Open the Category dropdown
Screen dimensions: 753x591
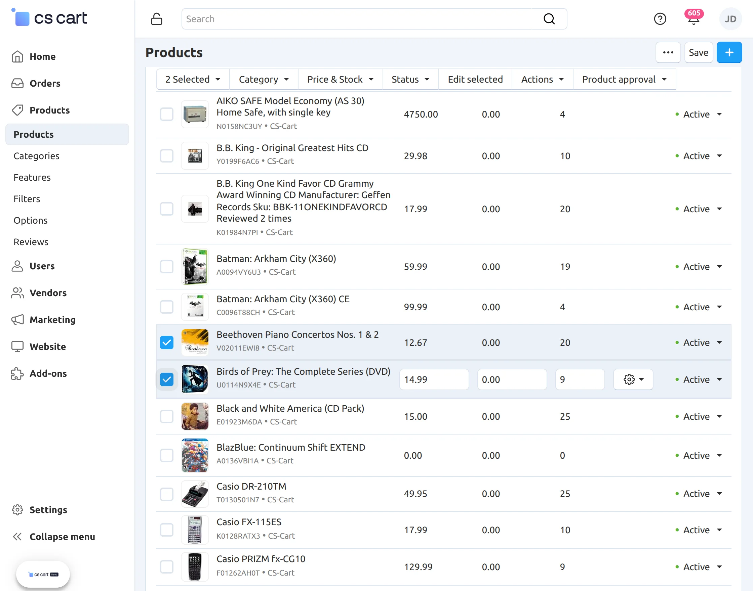click(x=264, y=79)
